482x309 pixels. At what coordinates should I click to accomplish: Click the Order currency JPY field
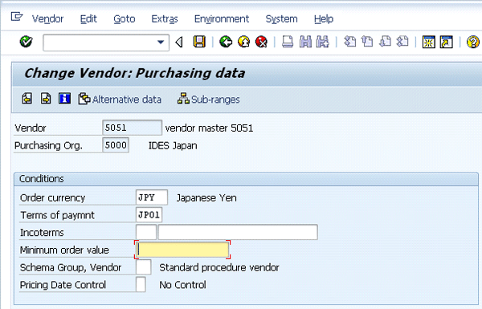[152, 197]
